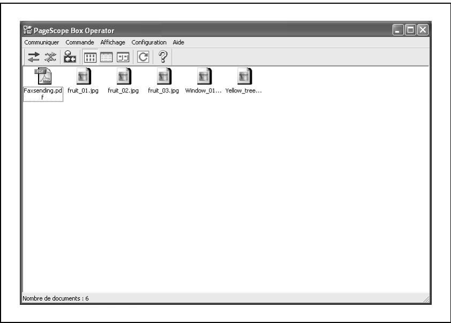The width and height of the screenshot is (451, 323).
Task: Click the fruit_03.jpg file name label
Action: click(163, 91)
